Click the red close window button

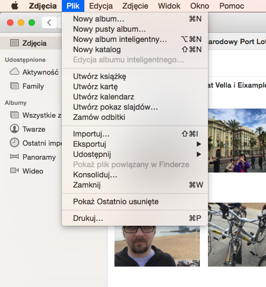10,23
